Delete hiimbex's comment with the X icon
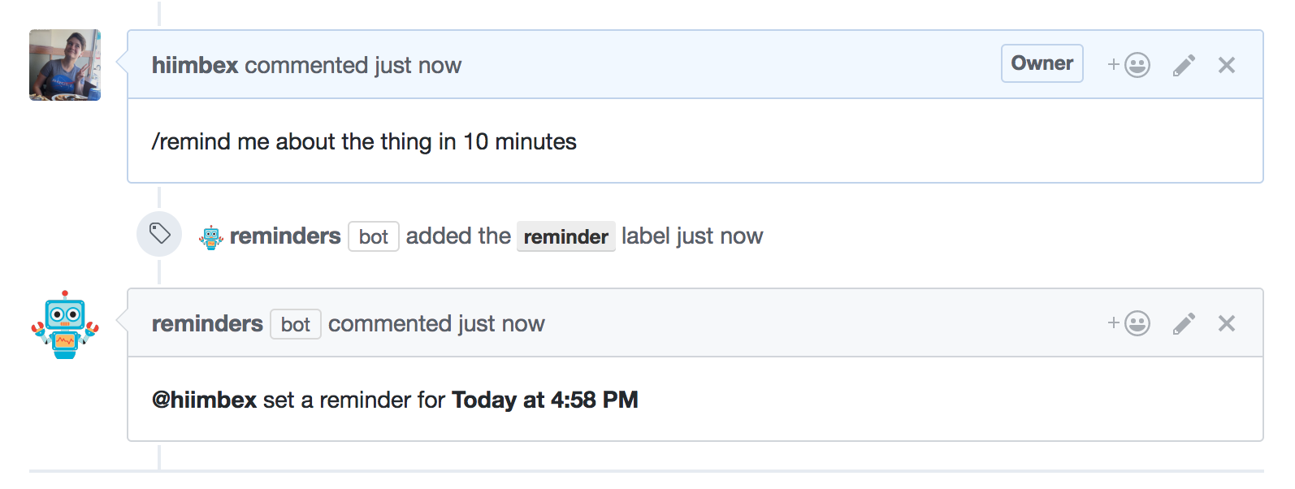The width and height of the screenshot is (1295, 489). pyautogui.click(x=1227, y=65)
